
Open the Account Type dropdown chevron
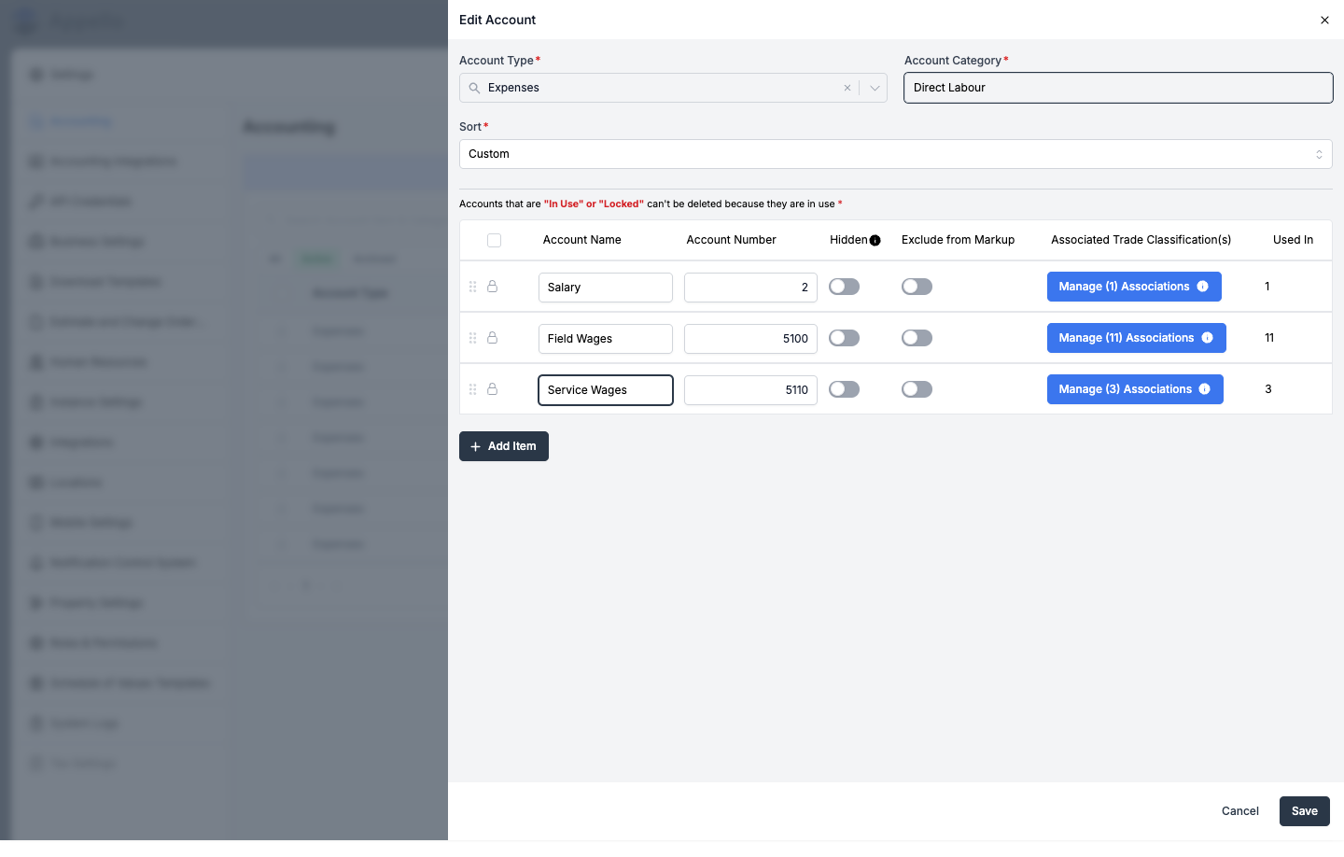(875, 88)
